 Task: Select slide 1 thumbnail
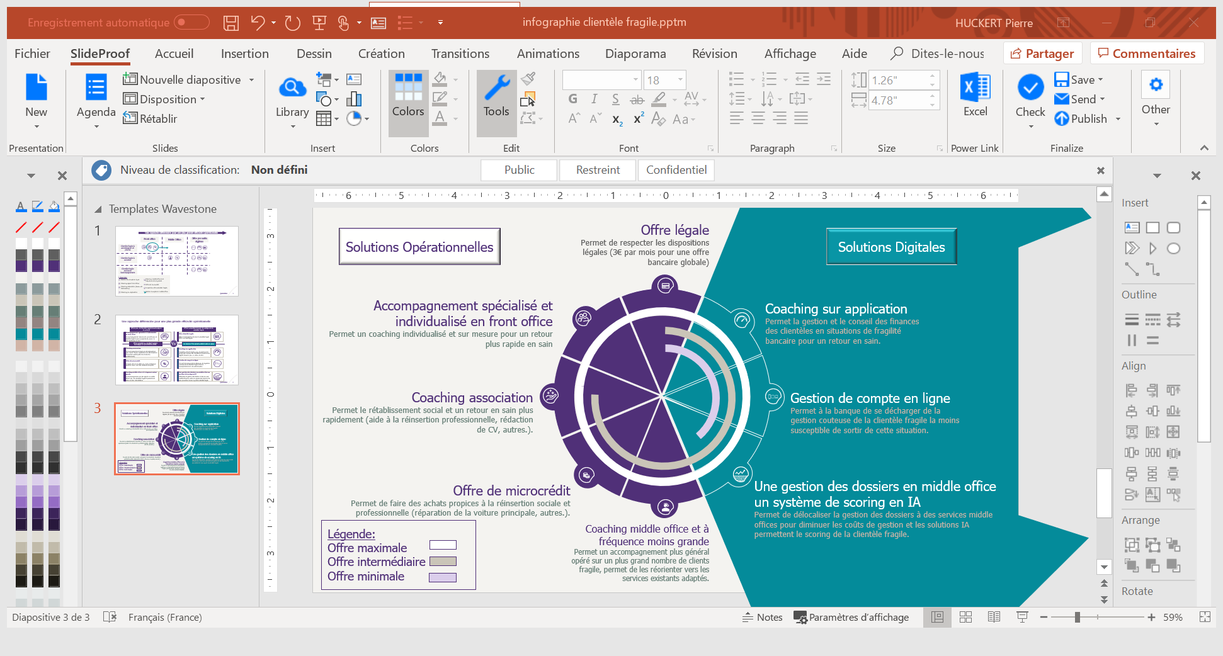177,261
